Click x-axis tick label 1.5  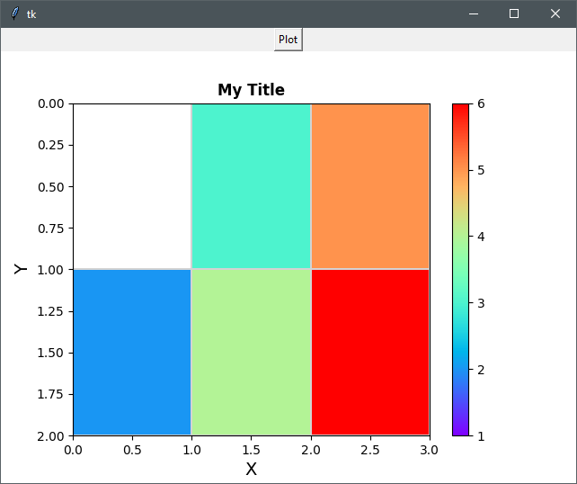(x=252, y=450)
